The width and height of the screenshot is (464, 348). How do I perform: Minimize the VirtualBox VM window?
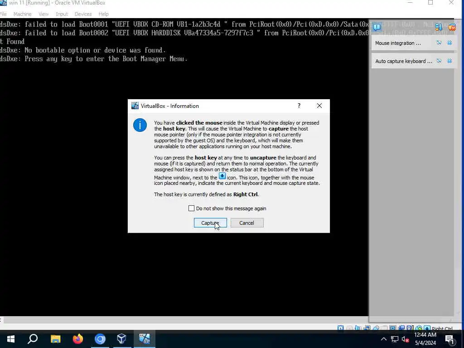pos(410,3)
